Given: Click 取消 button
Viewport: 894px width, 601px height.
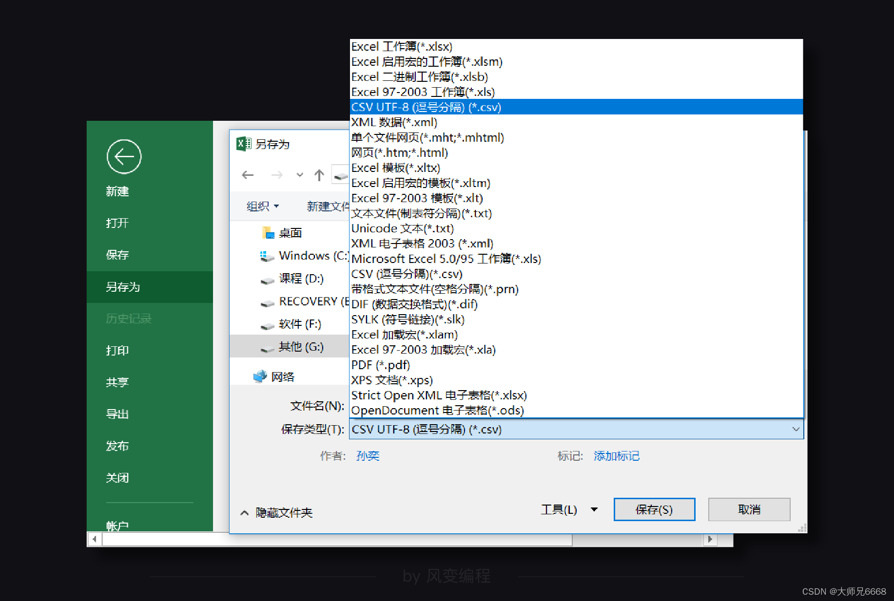Looking at the screenshot, I should [749, 509].
